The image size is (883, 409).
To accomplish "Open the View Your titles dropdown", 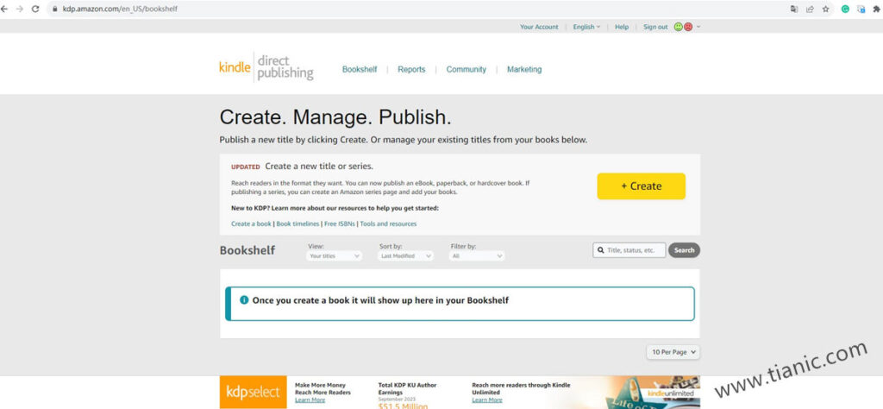I will click(x=335, y=255).
